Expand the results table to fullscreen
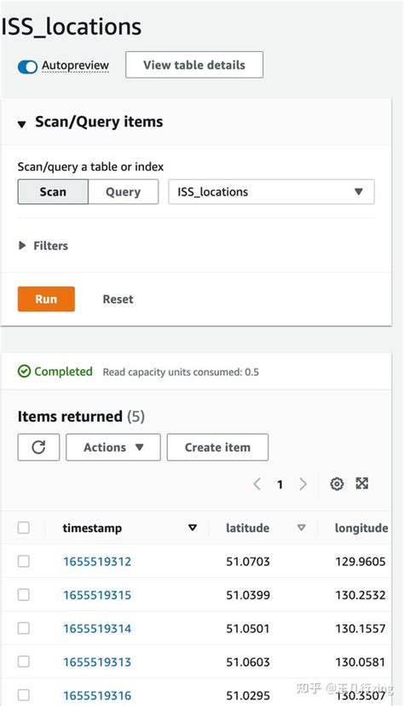The image size is (404, 706). click(x=361, y=483)
